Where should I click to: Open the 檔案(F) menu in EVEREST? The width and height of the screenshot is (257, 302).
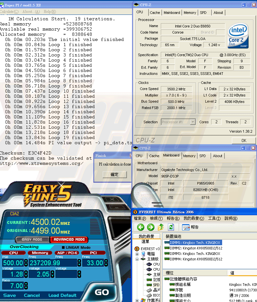(140, 218)
